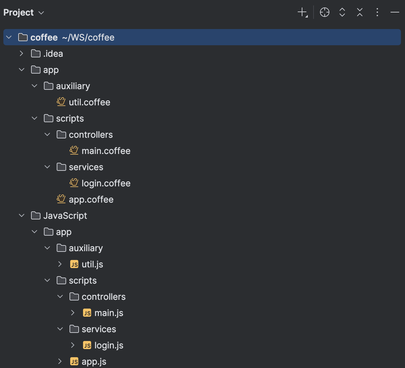Click the CoffeeScript icon beside app.coffee
Image resolution: width=405 pixels, height=368 pixels.
click(61, 199)
